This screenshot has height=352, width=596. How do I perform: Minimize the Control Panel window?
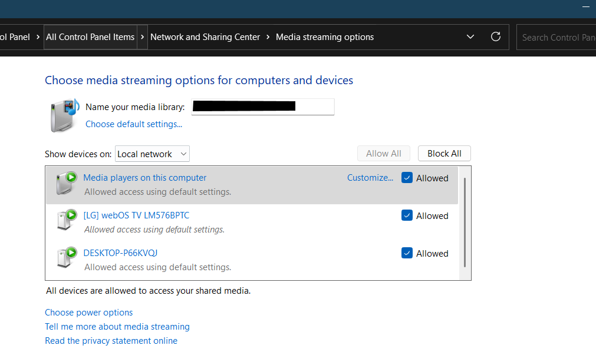[586, 7]
